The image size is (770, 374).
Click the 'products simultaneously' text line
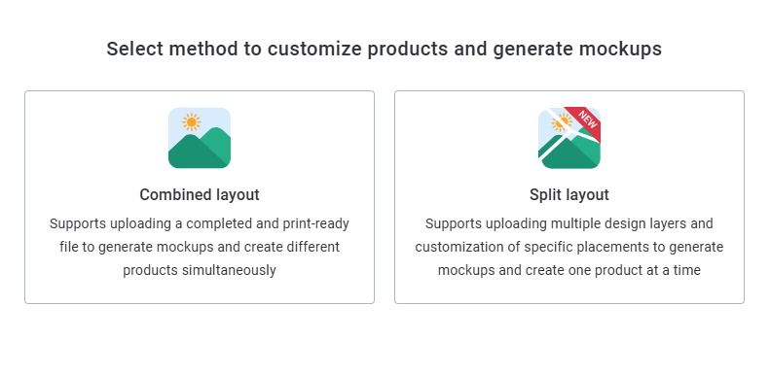click(200, 270)
